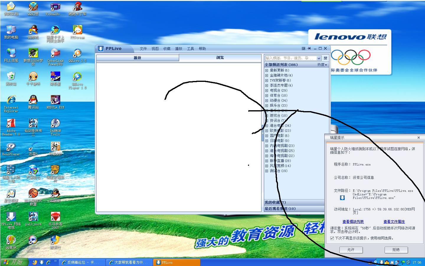This screenshot has width=425, height=266.
Task: Select the Adobe Reader 7.0 shortcut
Action: coord(11,127)
